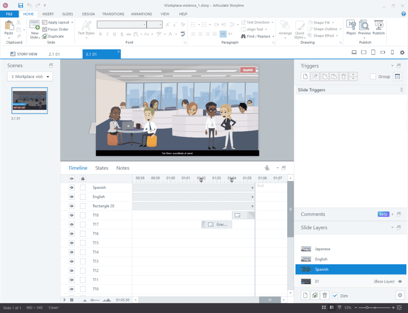Hide the Spanish timeline object

72,188
